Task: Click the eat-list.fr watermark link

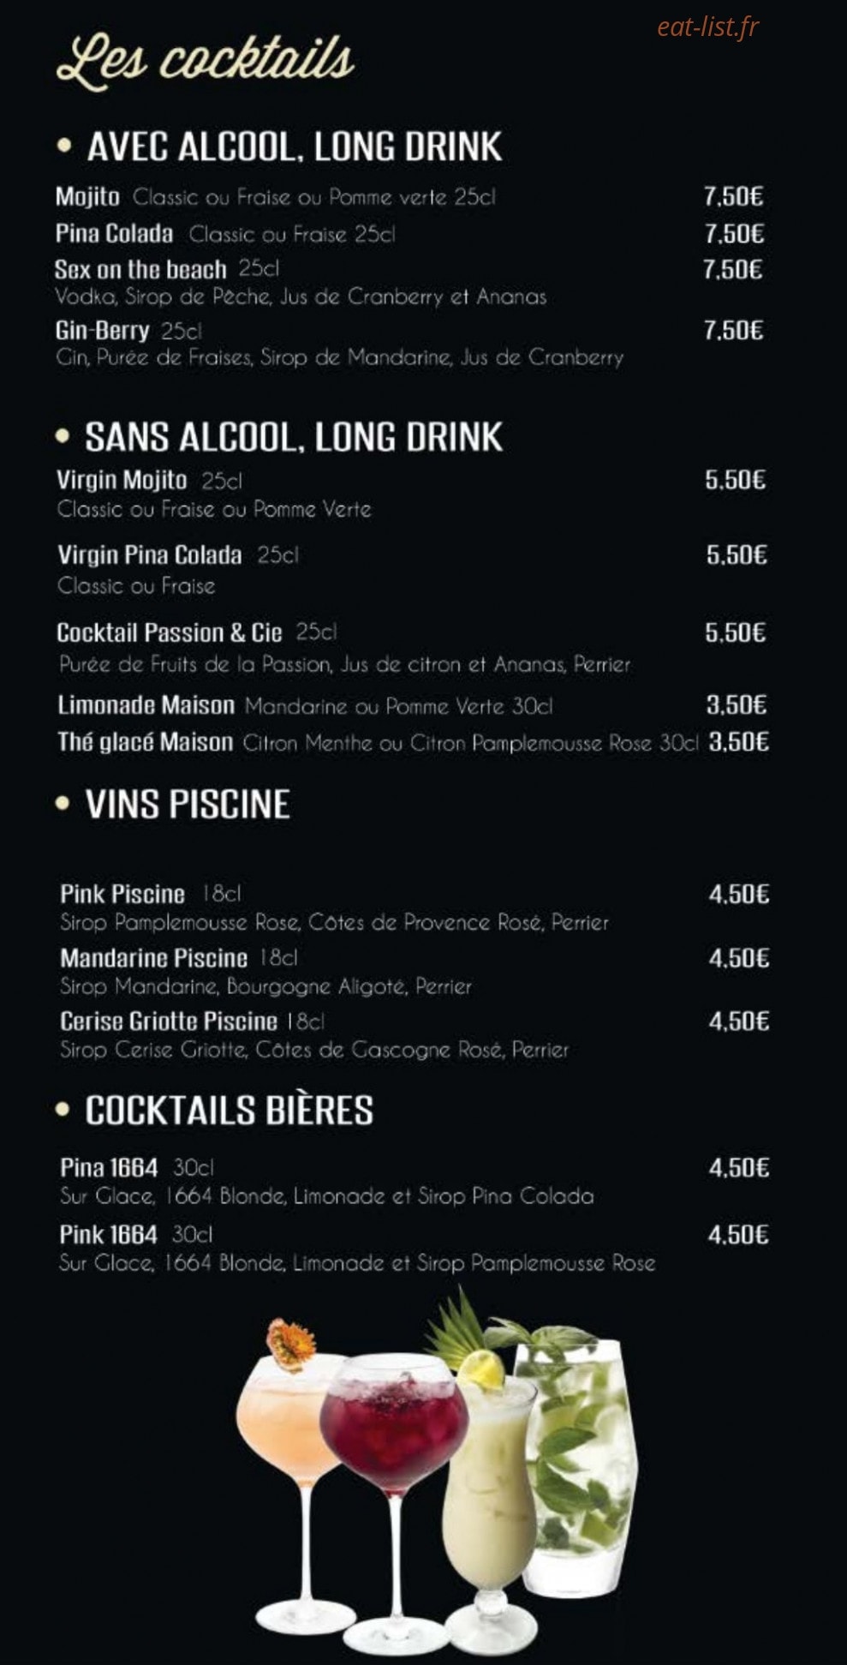Action: pyautogui.click(x=707, y=27)
